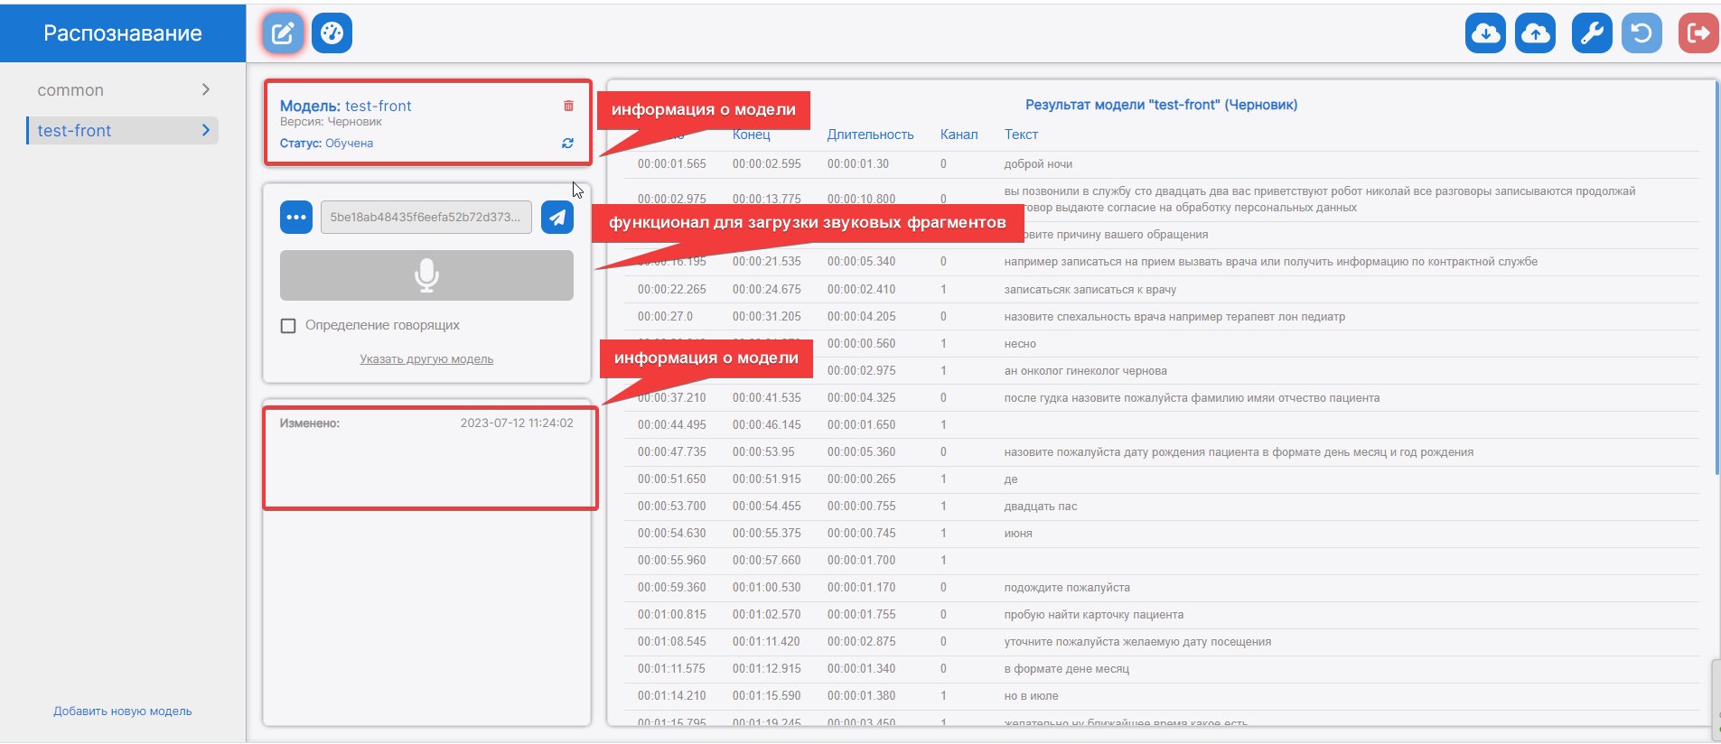Enable the Определение говорящих checkbox

pos(288,326)
